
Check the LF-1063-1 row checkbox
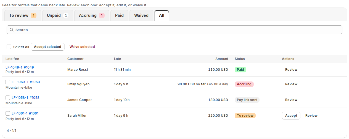click(8, 82)
